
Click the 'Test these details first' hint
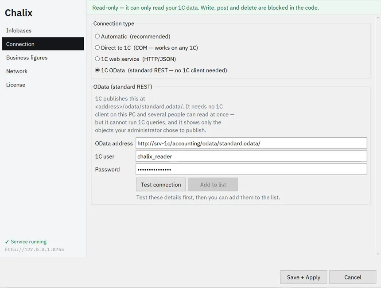pos(208,197)
